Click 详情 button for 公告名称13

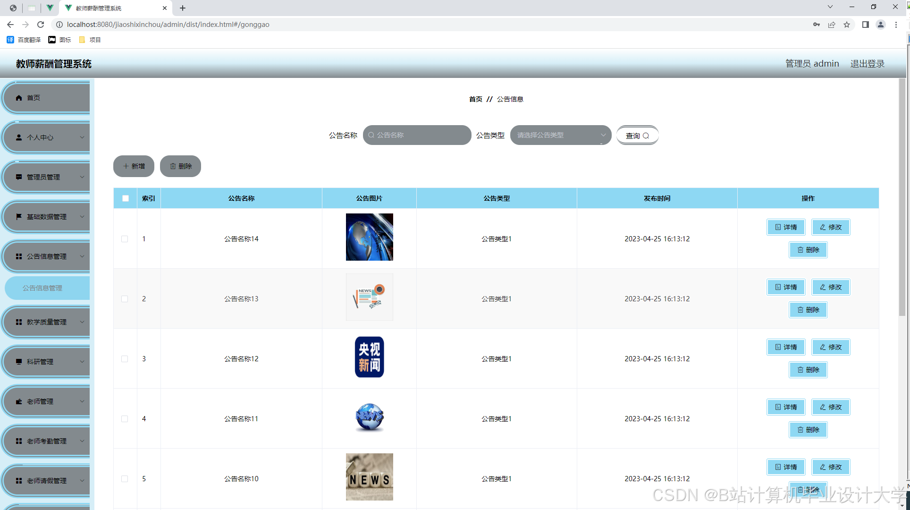pyautogui.click(x=786, y=287)
